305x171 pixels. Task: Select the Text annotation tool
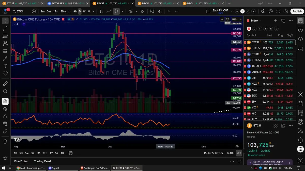[5, 66]
